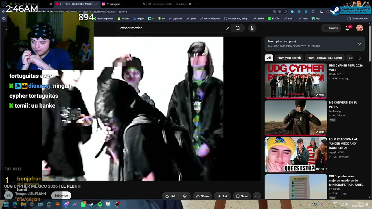Open the 'notocar muy peligr...' bookmark
The image size is (372, 209).
point(236,19)
